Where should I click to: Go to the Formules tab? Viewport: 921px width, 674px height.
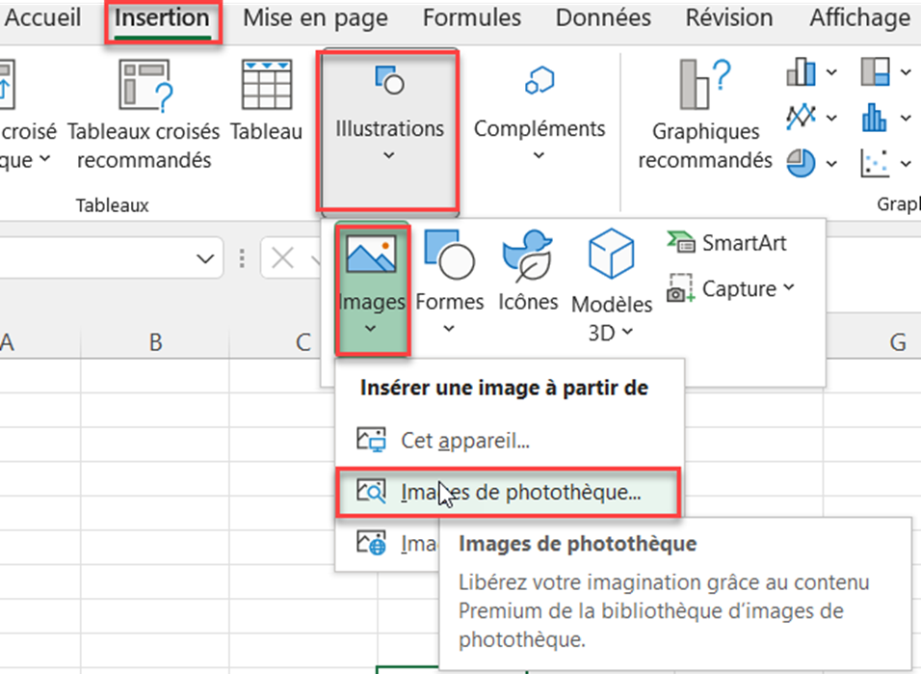click(472, 17)
